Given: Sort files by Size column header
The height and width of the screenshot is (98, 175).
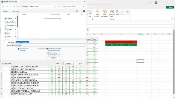Looking at the screenshot, I should tap(82, 14).
